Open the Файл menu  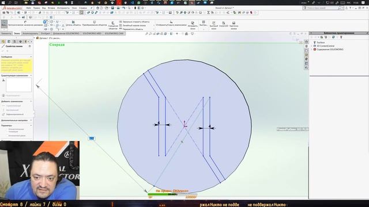point(28,8)
